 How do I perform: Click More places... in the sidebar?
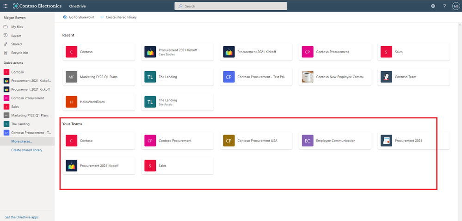(x=27, y=141)
